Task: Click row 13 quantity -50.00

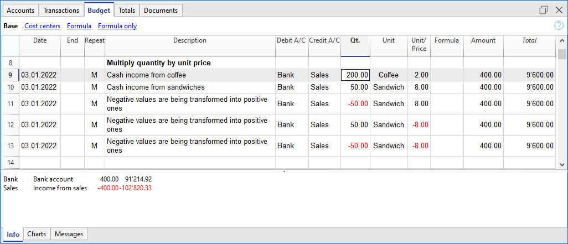Action: 355,146
